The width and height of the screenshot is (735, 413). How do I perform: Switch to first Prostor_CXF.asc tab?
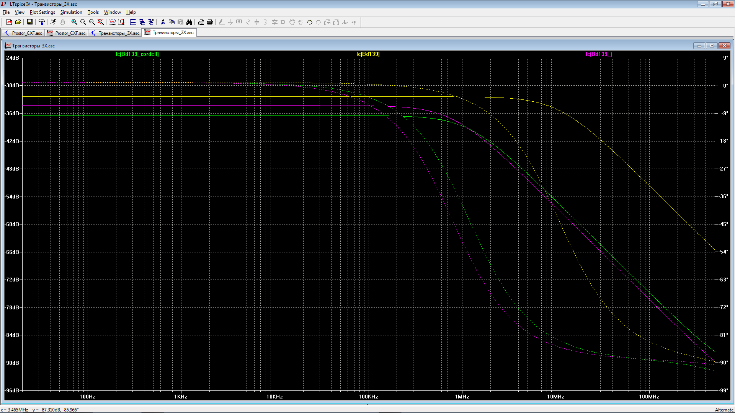(24, 33)
